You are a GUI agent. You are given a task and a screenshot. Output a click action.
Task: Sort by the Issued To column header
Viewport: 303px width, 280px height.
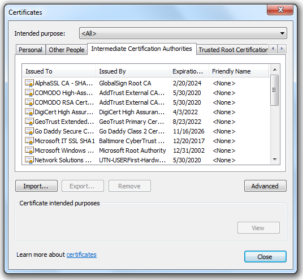59,71
